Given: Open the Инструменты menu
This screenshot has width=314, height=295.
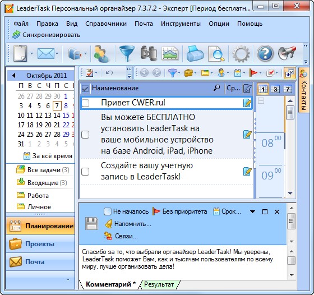Looking at the screenshot, I should pyautogui.click(x=181, y=24).
